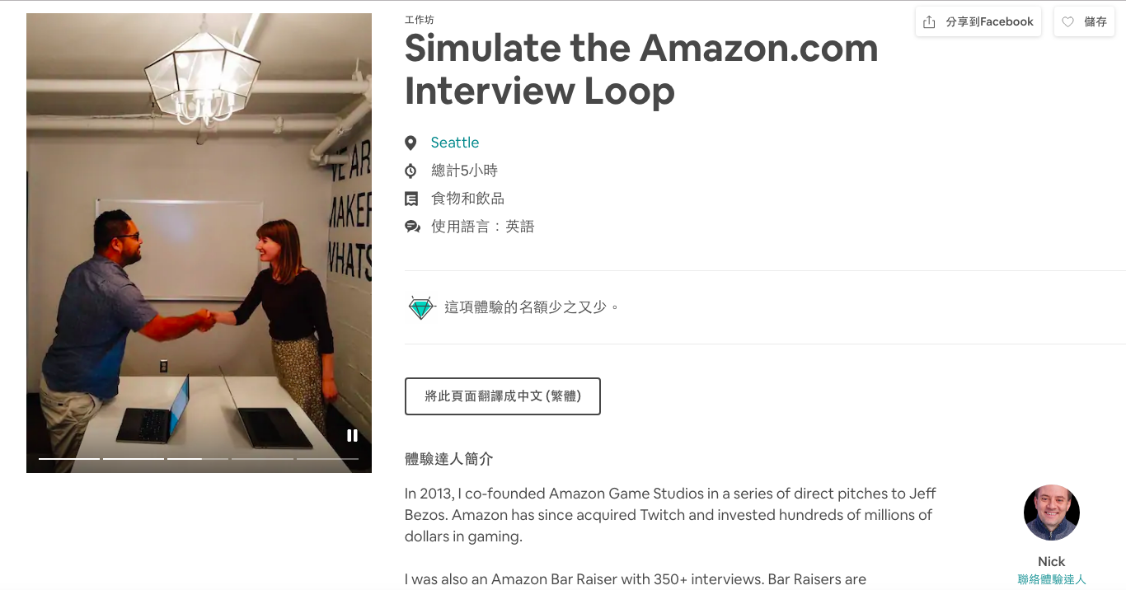The height and width of the screenshot is (590, 1126).
Task: Jump to the first slideshow progress segment
Action: coord(69,458)
